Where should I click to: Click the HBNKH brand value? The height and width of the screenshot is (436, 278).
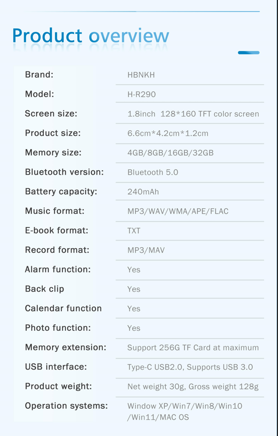coord(141,75)
